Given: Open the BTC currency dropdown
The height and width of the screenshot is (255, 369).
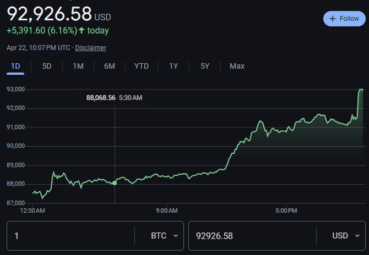Looking at the screenshot, I should pos(164,236).
